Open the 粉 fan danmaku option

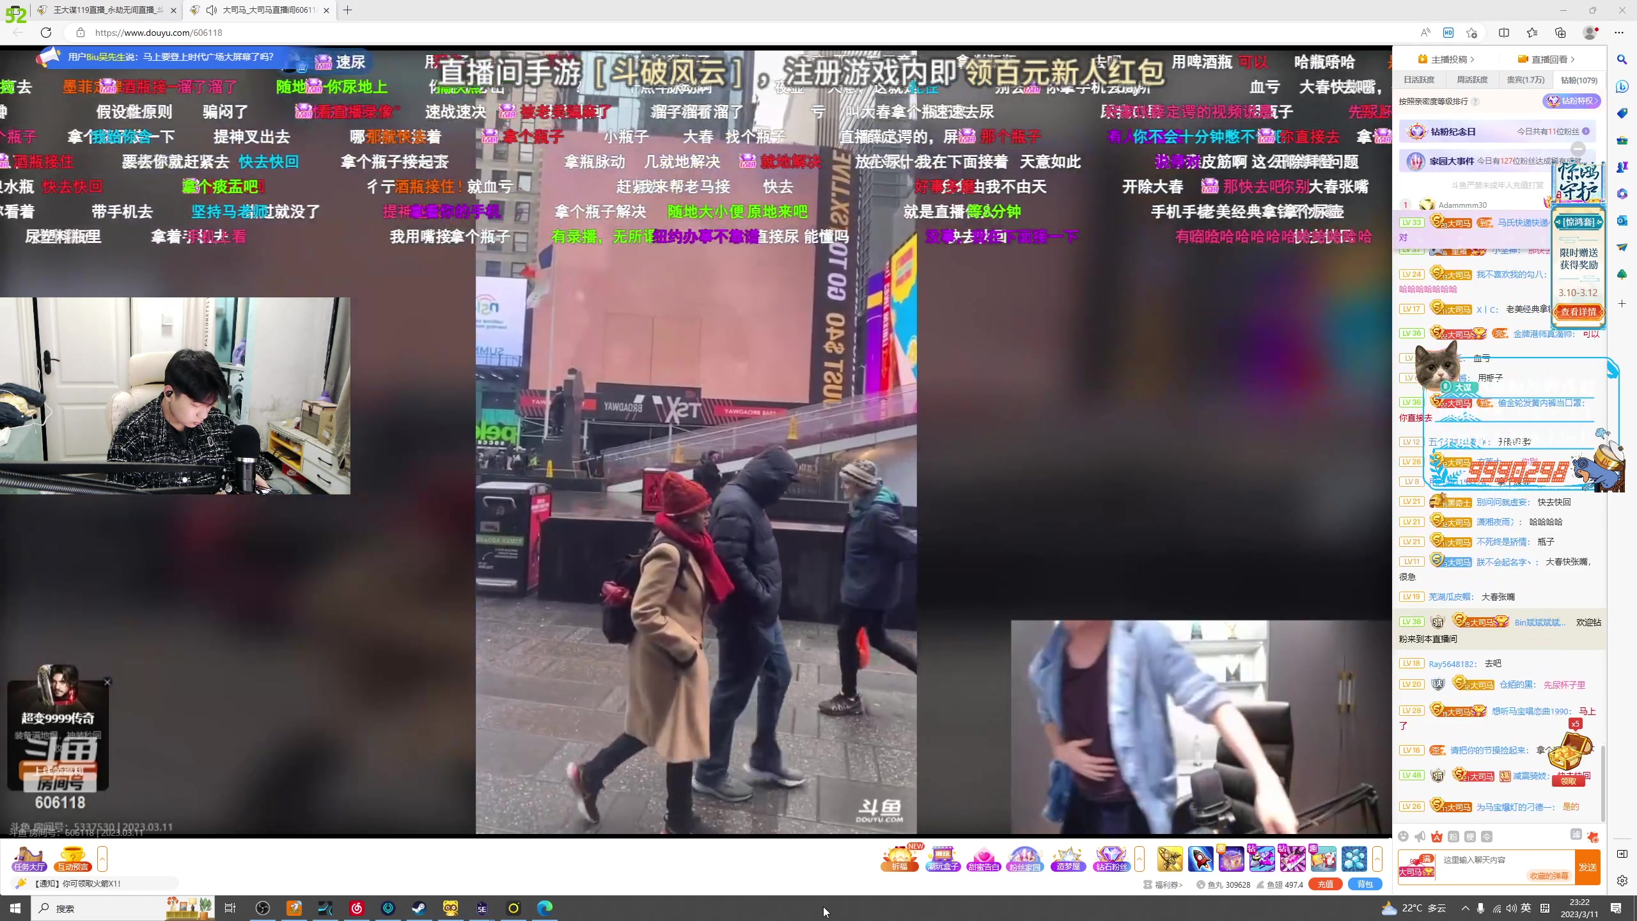1453,837
